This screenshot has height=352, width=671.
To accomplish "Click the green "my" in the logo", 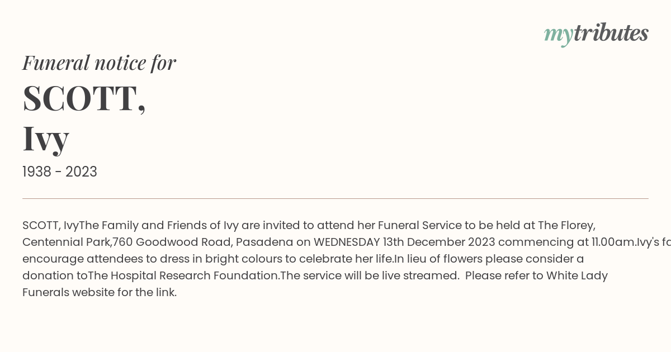I will coord(558,35).
